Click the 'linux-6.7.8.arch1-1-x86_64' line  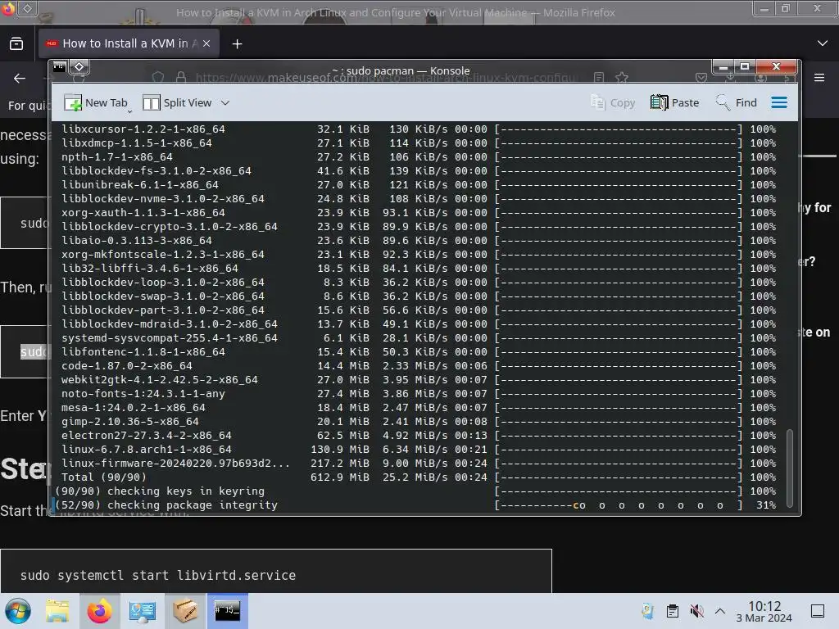419,450
